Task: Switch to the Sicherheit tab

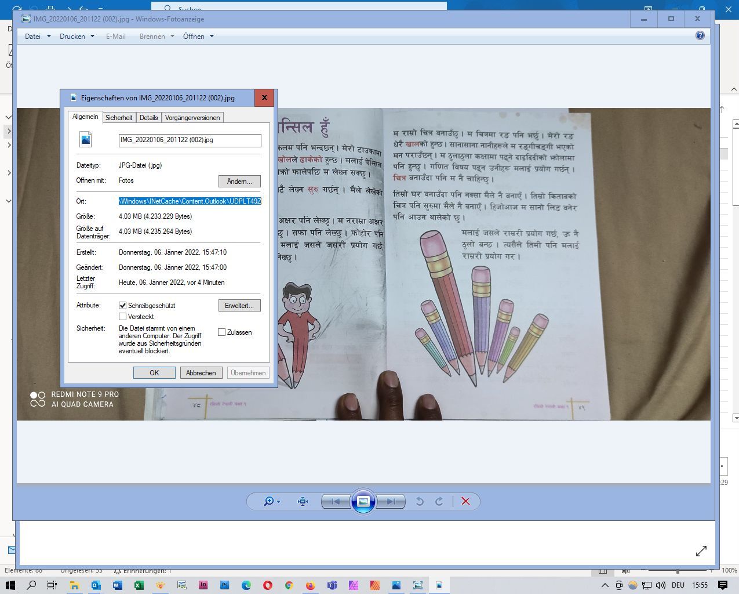Action: (x=119, y=118)
